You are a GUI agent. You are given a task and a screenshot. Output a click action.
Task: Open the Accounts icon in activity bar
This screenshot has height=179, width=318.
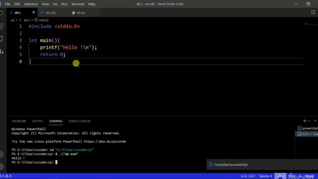click(x=1, y=155)
